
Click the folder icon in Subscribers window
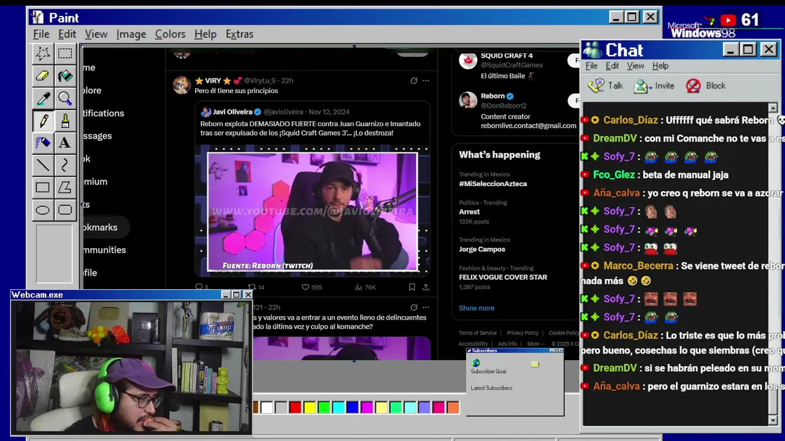535,364
